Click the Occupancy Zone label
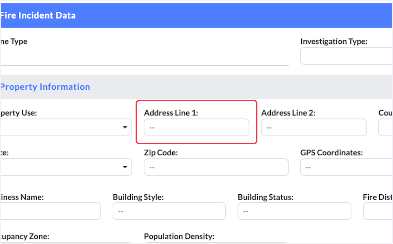Viewport: 393px width, 244px height. (25, 236)
